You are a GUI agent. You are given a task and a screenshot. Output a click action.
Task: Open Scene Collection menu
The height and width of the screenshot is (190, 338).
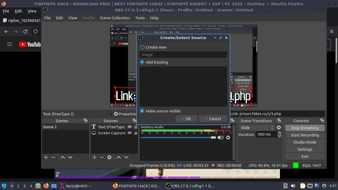tap(115, 18)
